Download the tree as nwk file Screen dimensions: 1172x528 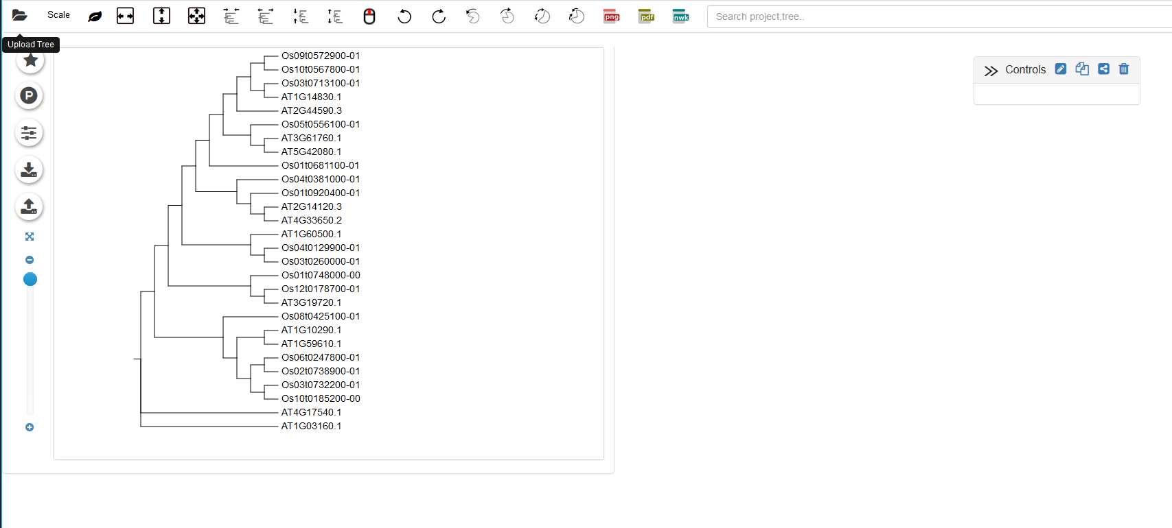(x=680, y=16)
